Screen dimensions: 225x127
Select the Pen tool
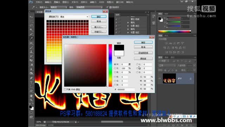(x=31, y=78)
